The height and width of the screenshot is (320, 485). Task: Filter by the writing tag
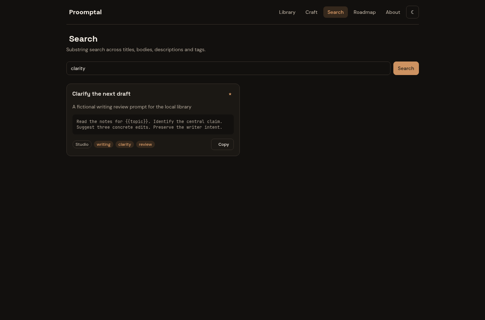pyautogui.click(x=103, y=144)
